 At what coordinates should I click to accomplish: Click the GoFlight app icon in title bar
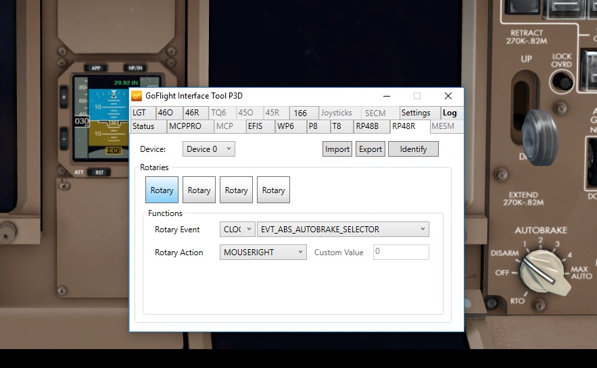(137, 96)
